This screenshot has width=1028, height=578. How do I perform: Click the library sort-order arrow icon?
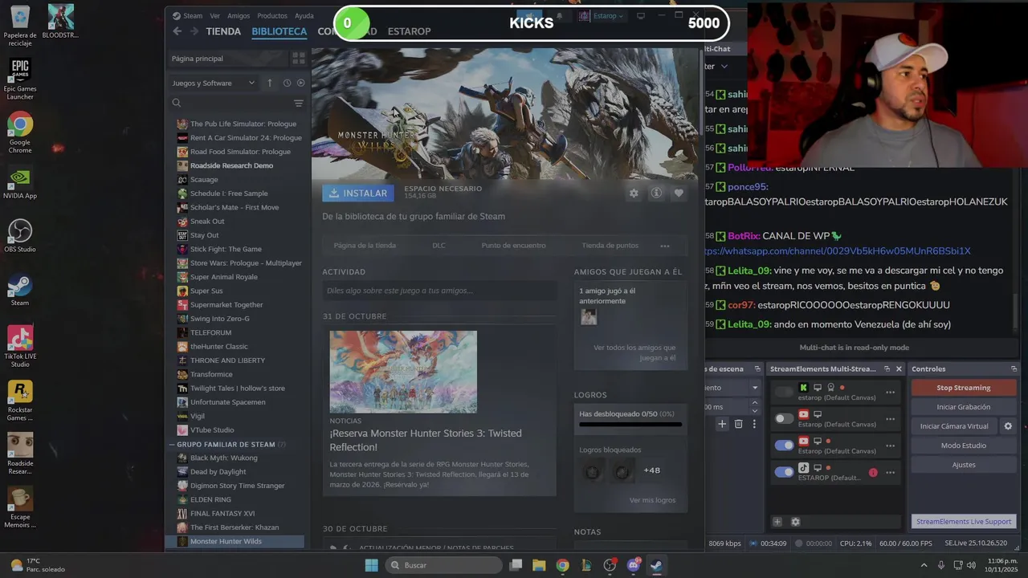tap(270, 83)
